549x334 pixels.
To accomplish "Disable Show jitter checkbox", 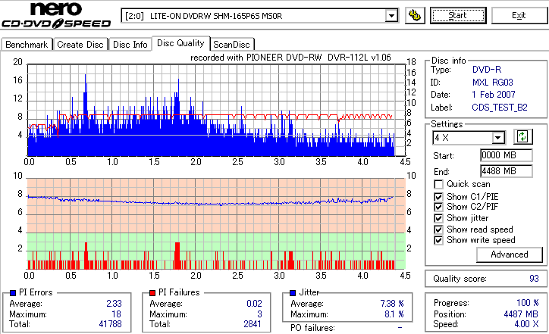I will (x=438, y=218).
